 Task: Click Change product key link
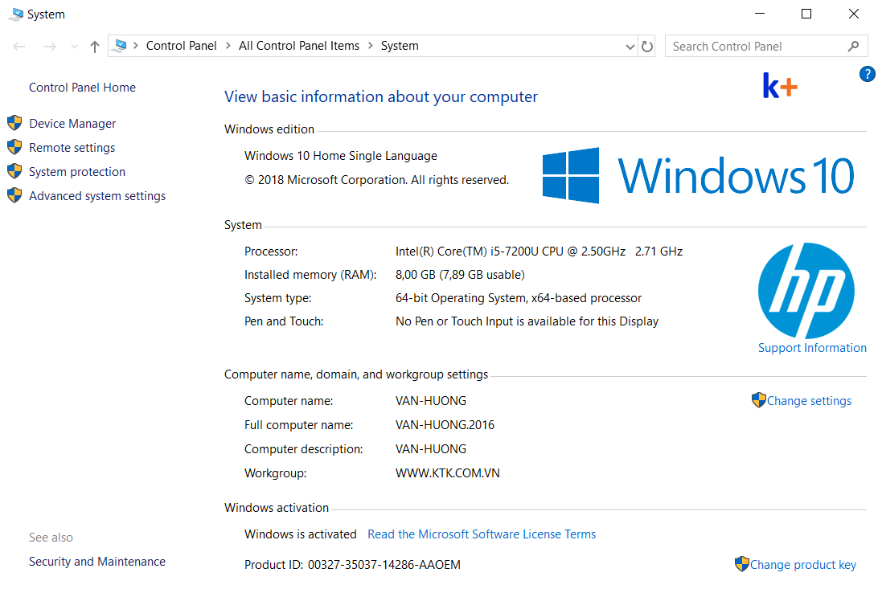coord(803,565)
